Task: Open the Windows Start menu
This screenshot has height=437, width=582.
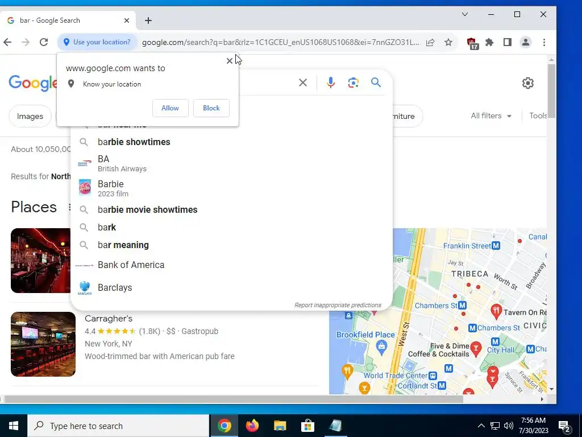Action: click(x=14, y=426)
